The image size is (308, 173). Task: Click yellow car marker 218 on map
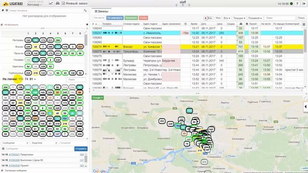(x=200, y=150)
